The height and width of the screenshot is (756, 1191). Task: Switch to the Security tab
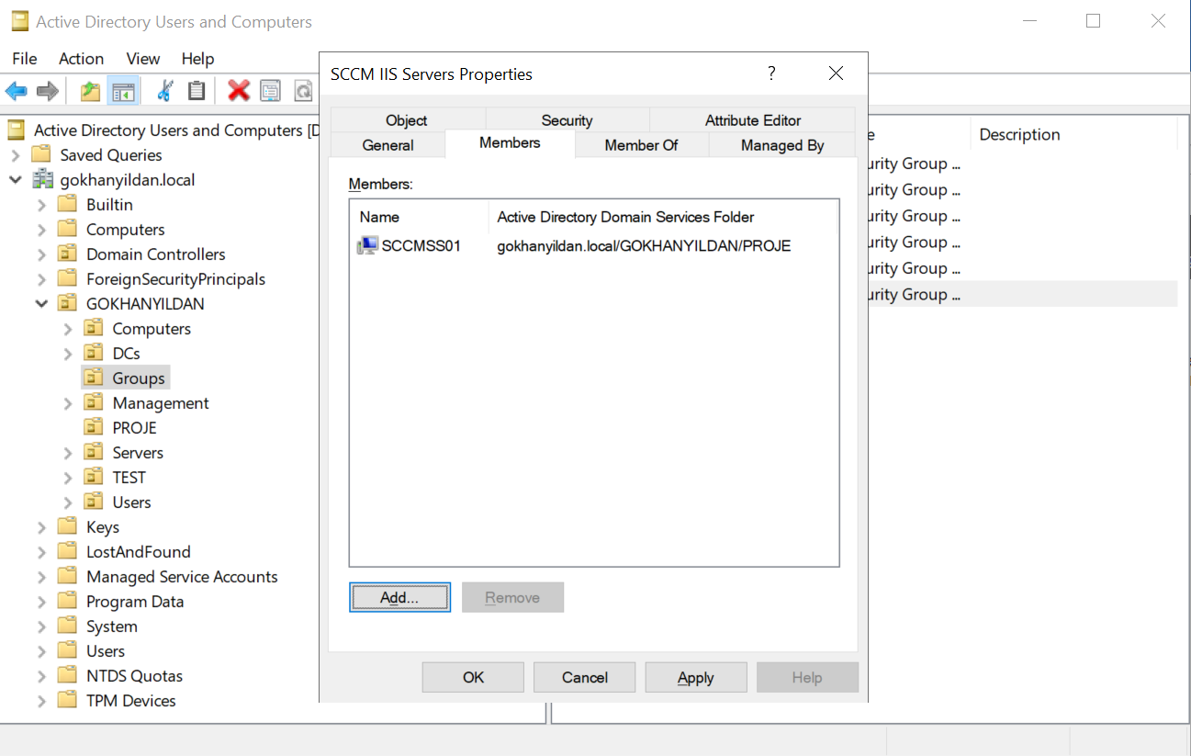(x=567, y=120)
